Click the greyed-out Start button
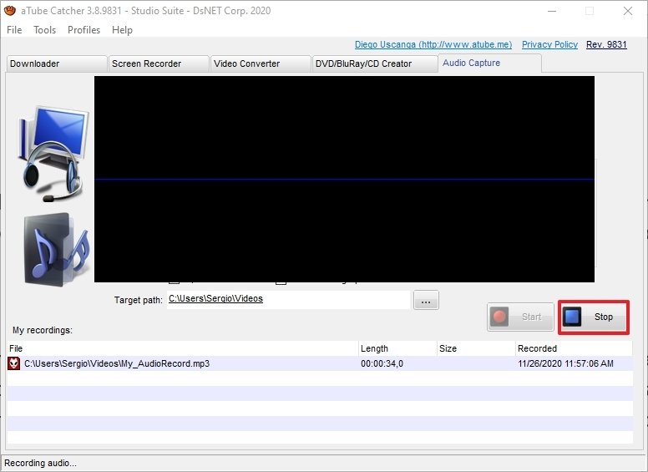The height and width of the screenshot is (472, 648). point(520,317)
